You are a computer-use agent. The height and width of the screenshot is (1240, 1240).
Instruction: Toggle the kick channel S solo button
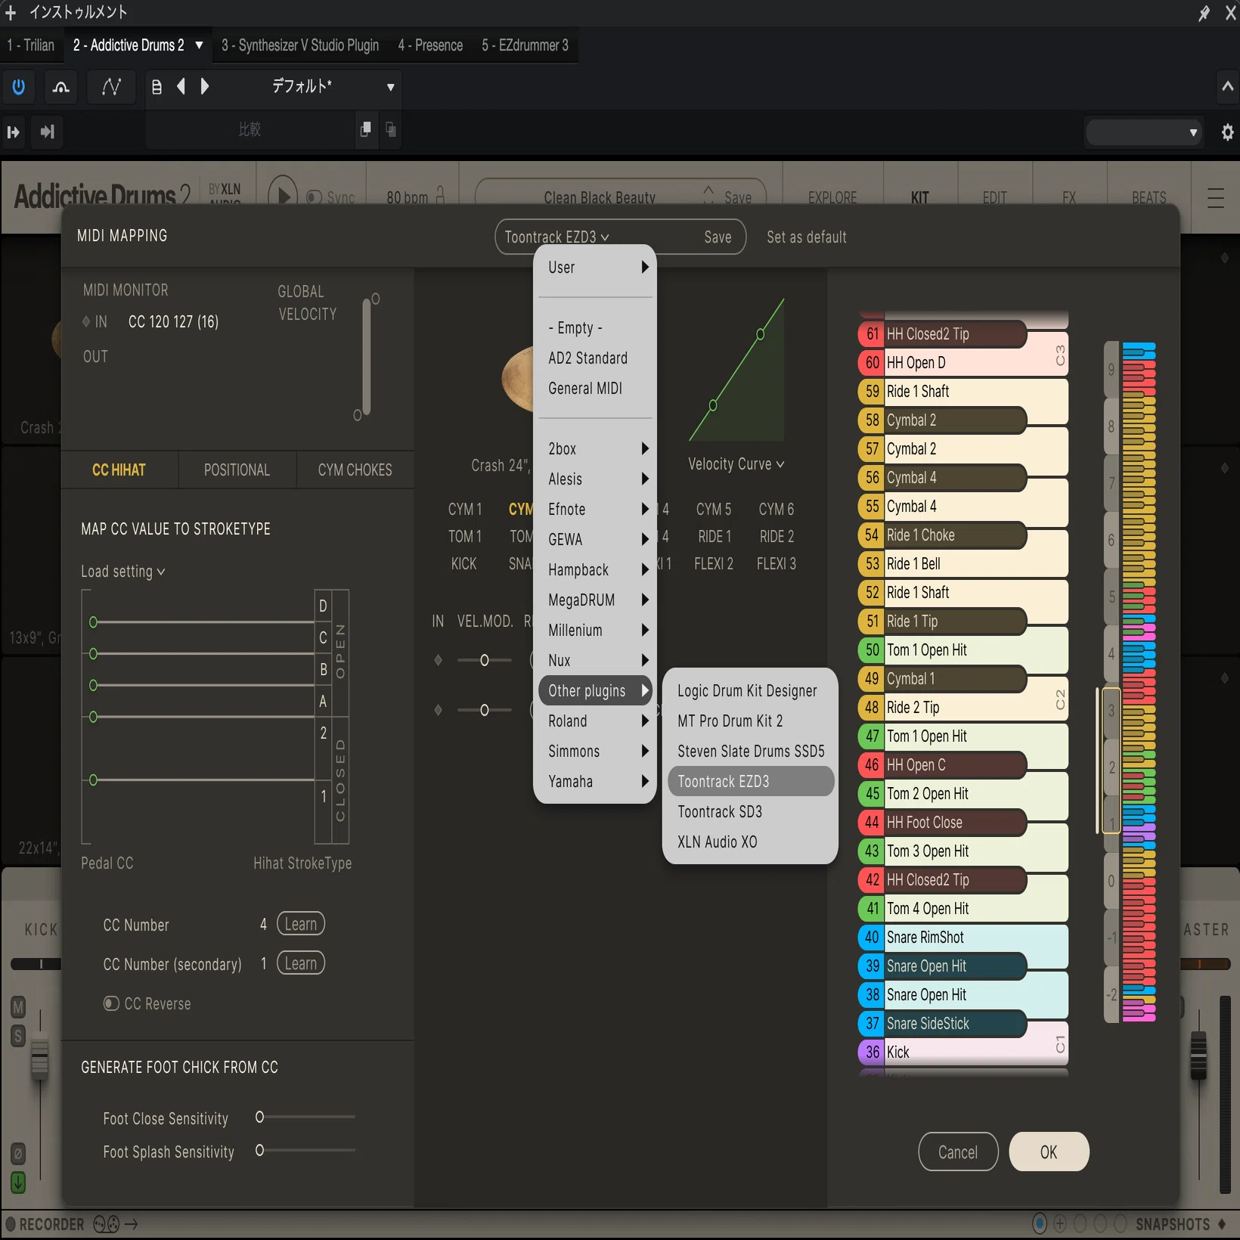coord(18,1036)
